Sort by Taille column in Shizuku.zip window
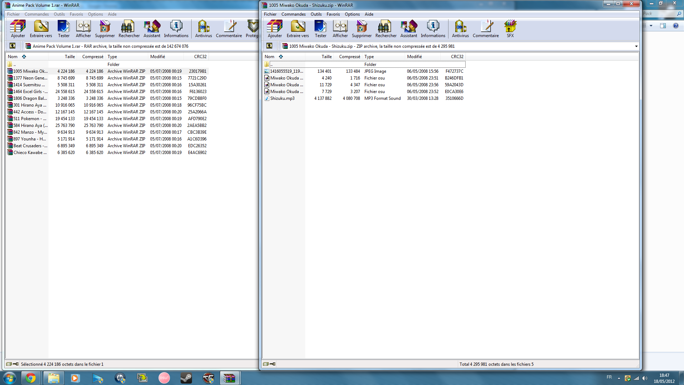The height and width of the screenshot is (385, 684). 319,57
